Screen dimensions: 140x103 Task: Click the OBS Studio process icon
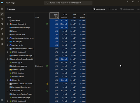11,21
